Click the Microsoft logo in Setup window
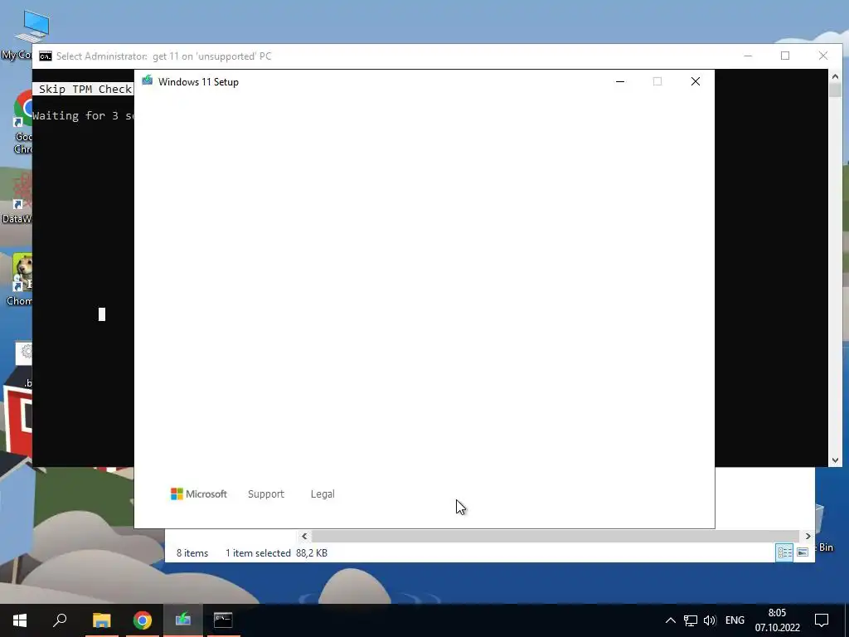The height and width of the screenshot is (637, 849). tap(199, 494)
